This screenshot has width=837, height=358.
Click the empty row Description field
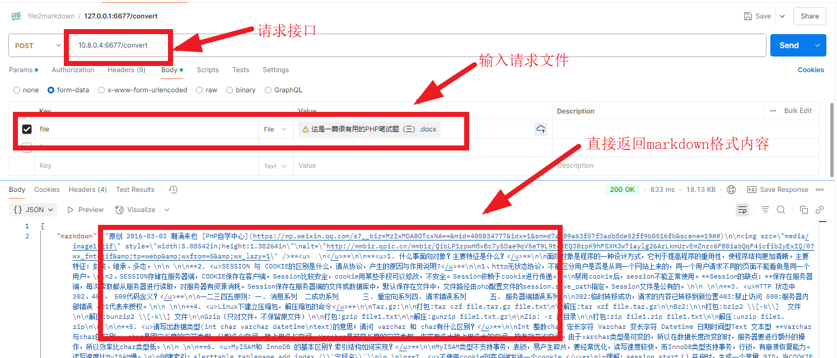pyautogui.click(x=686, y=166)
